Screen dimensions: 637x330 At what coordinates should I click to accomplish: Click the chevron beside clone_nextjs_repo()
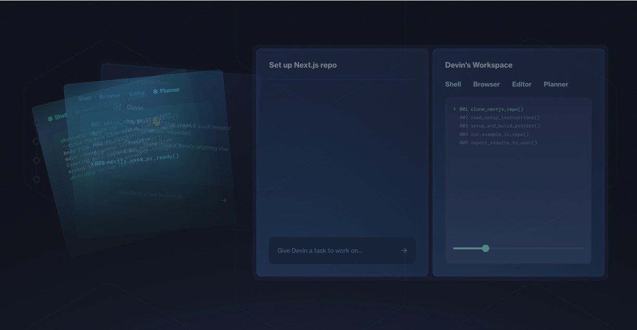coord(454,109)
